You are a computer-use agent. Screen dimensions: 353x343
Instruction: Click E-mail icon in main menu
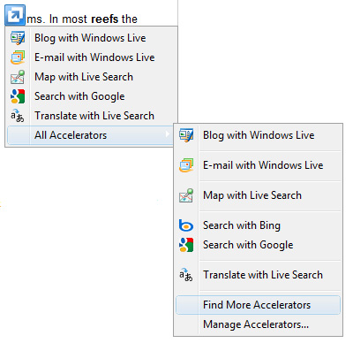click(x=18, y=57)
